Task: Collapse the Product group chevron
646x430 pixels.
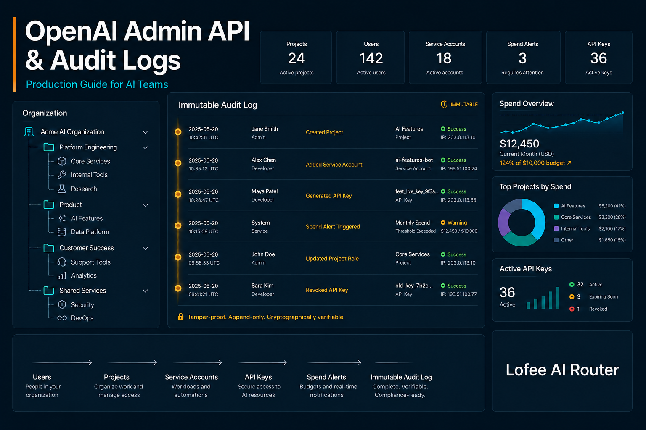Action: 146,205
